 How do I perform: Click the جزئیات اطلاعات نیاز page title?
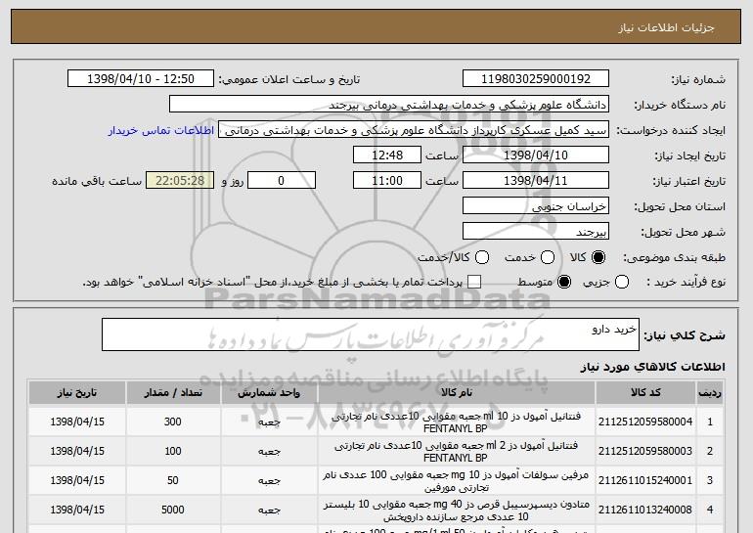tap(667, 27)
